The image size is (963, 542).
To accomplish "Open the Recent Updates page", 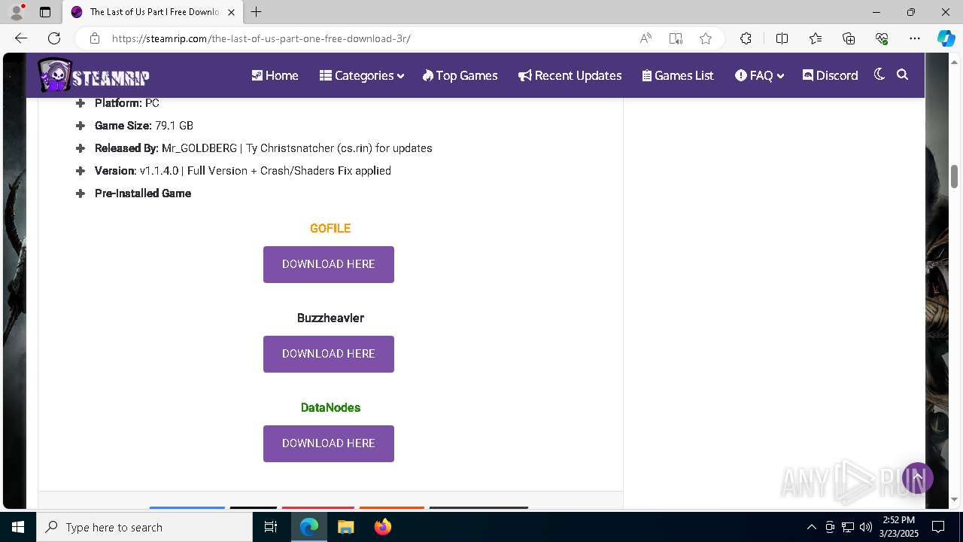I will pos(570,75).
